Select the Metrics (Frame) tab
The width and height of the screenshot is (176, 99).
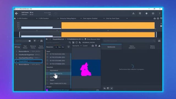[x=152, y=47]
